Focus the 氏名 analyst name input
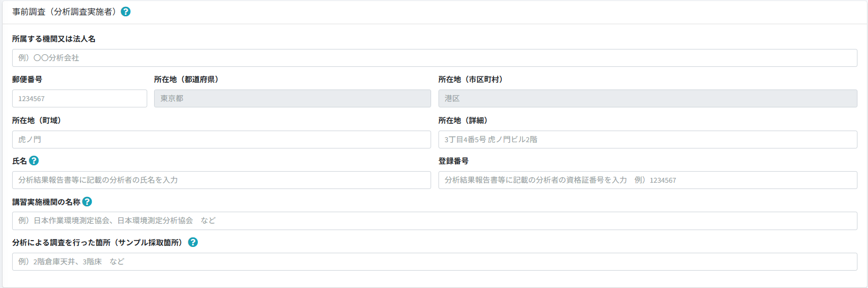The height and width of the screenshot is (288, 868). (221, 180)
